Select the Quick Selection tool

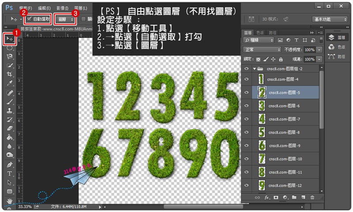tap(9, 65)
